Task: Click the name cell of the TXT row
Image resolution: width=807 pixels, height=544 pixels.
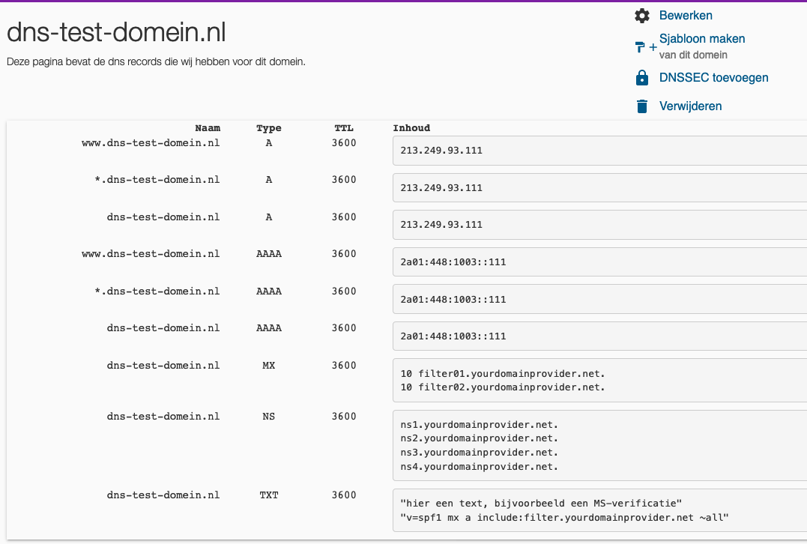Action: pyautogui.click(x=163, y=495)
